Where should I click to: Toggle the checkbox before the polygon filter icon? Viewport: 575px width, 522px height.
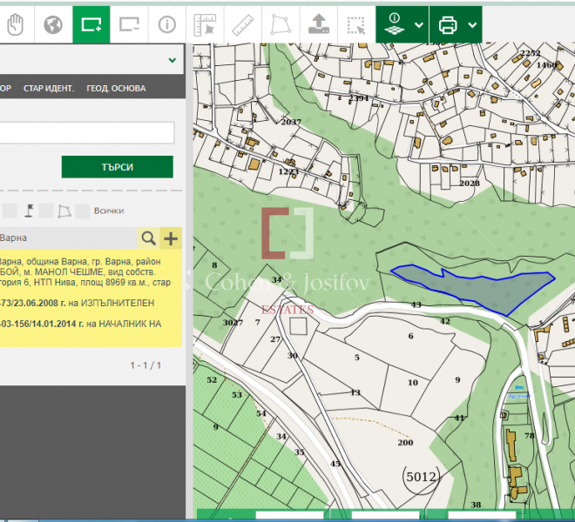[46, 211]
